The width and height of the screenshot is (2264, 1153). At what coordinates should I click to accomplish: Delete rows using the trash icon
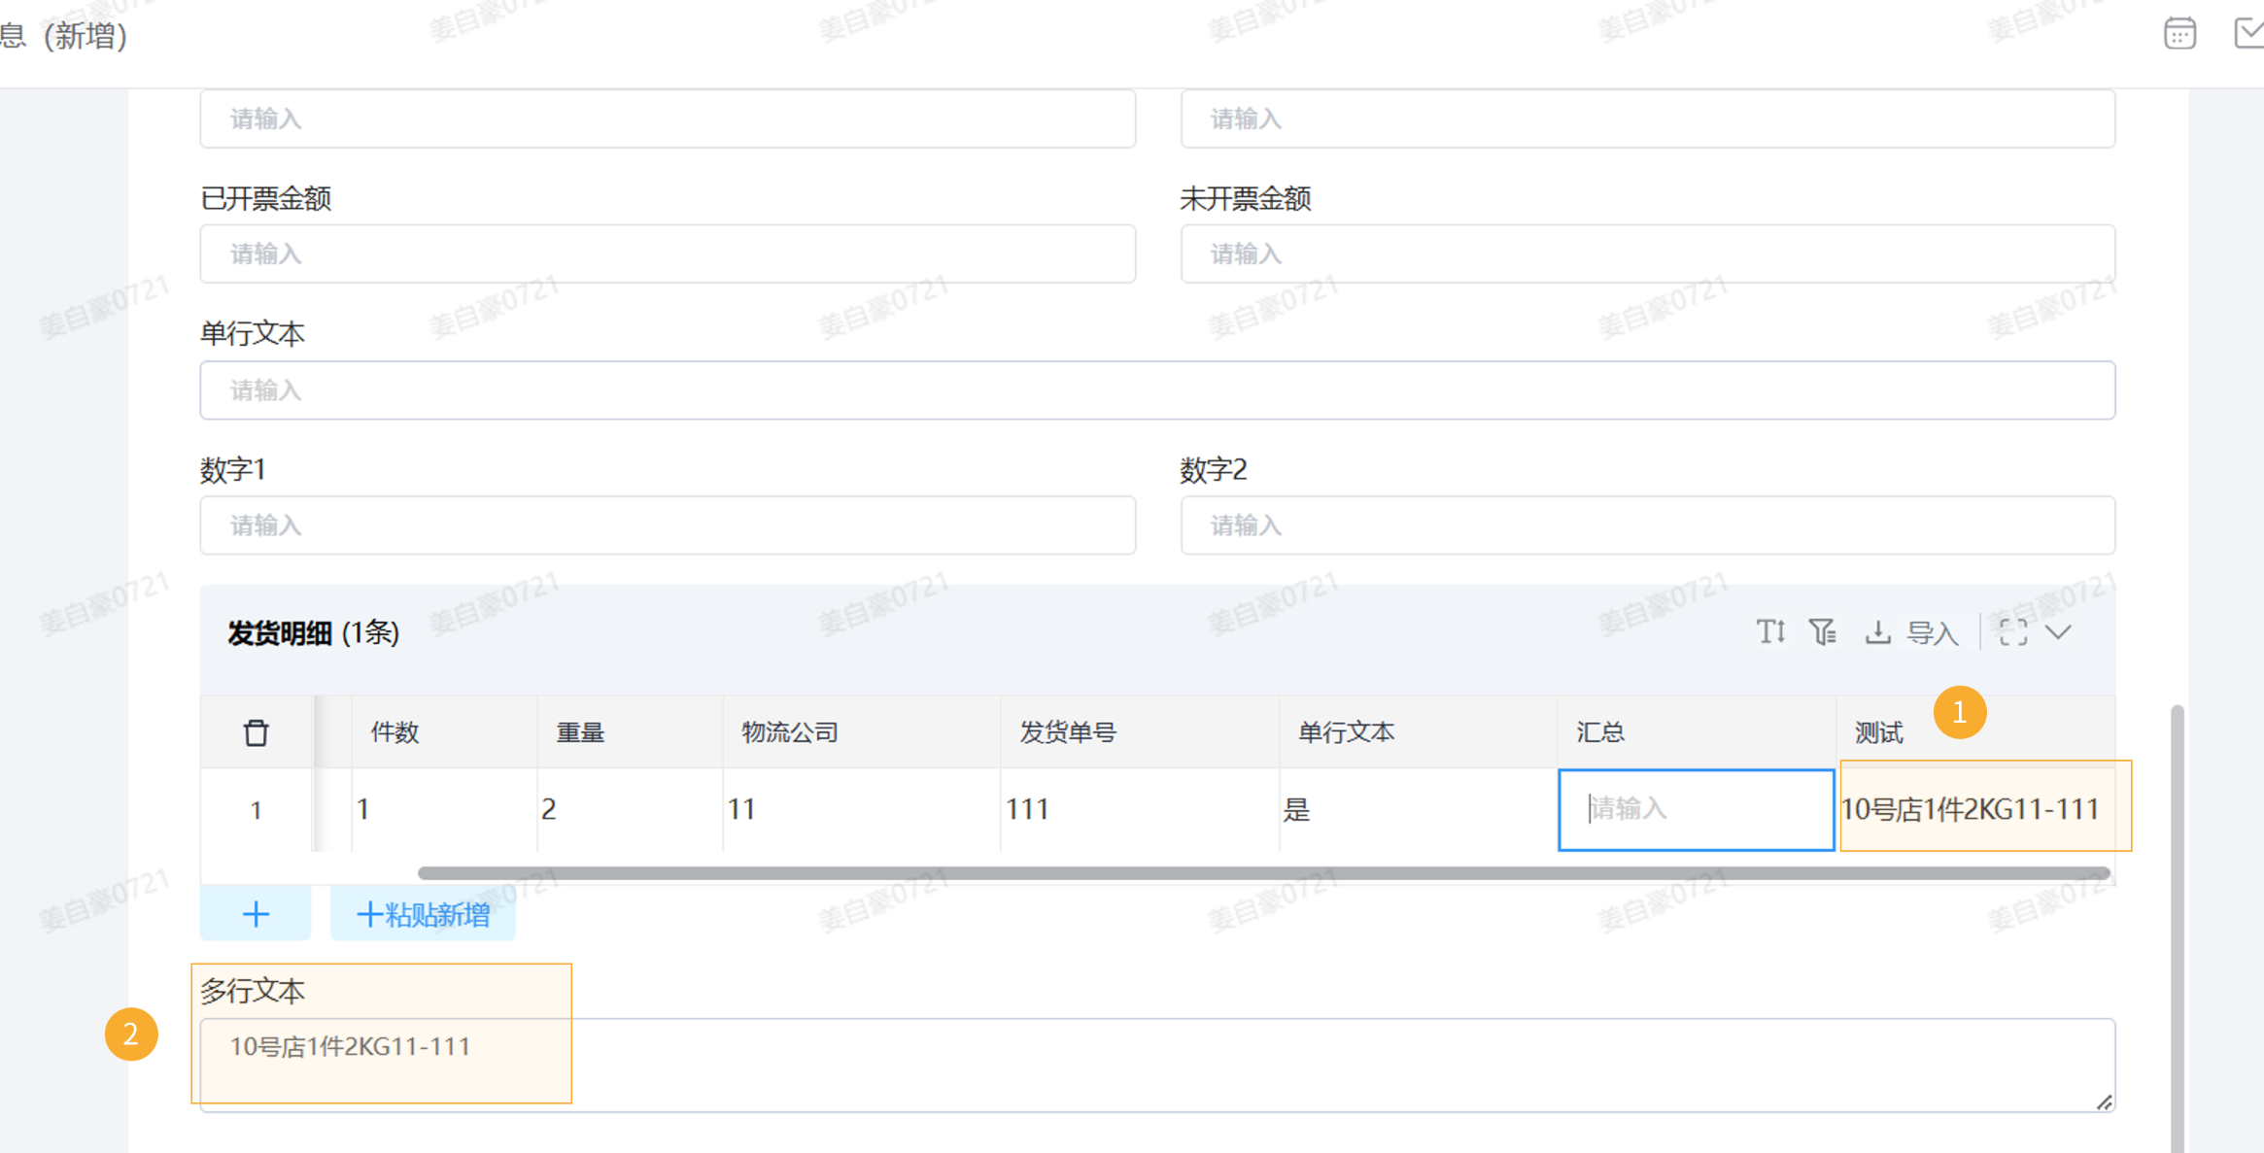pyautogui.click(x=256, y=732)
